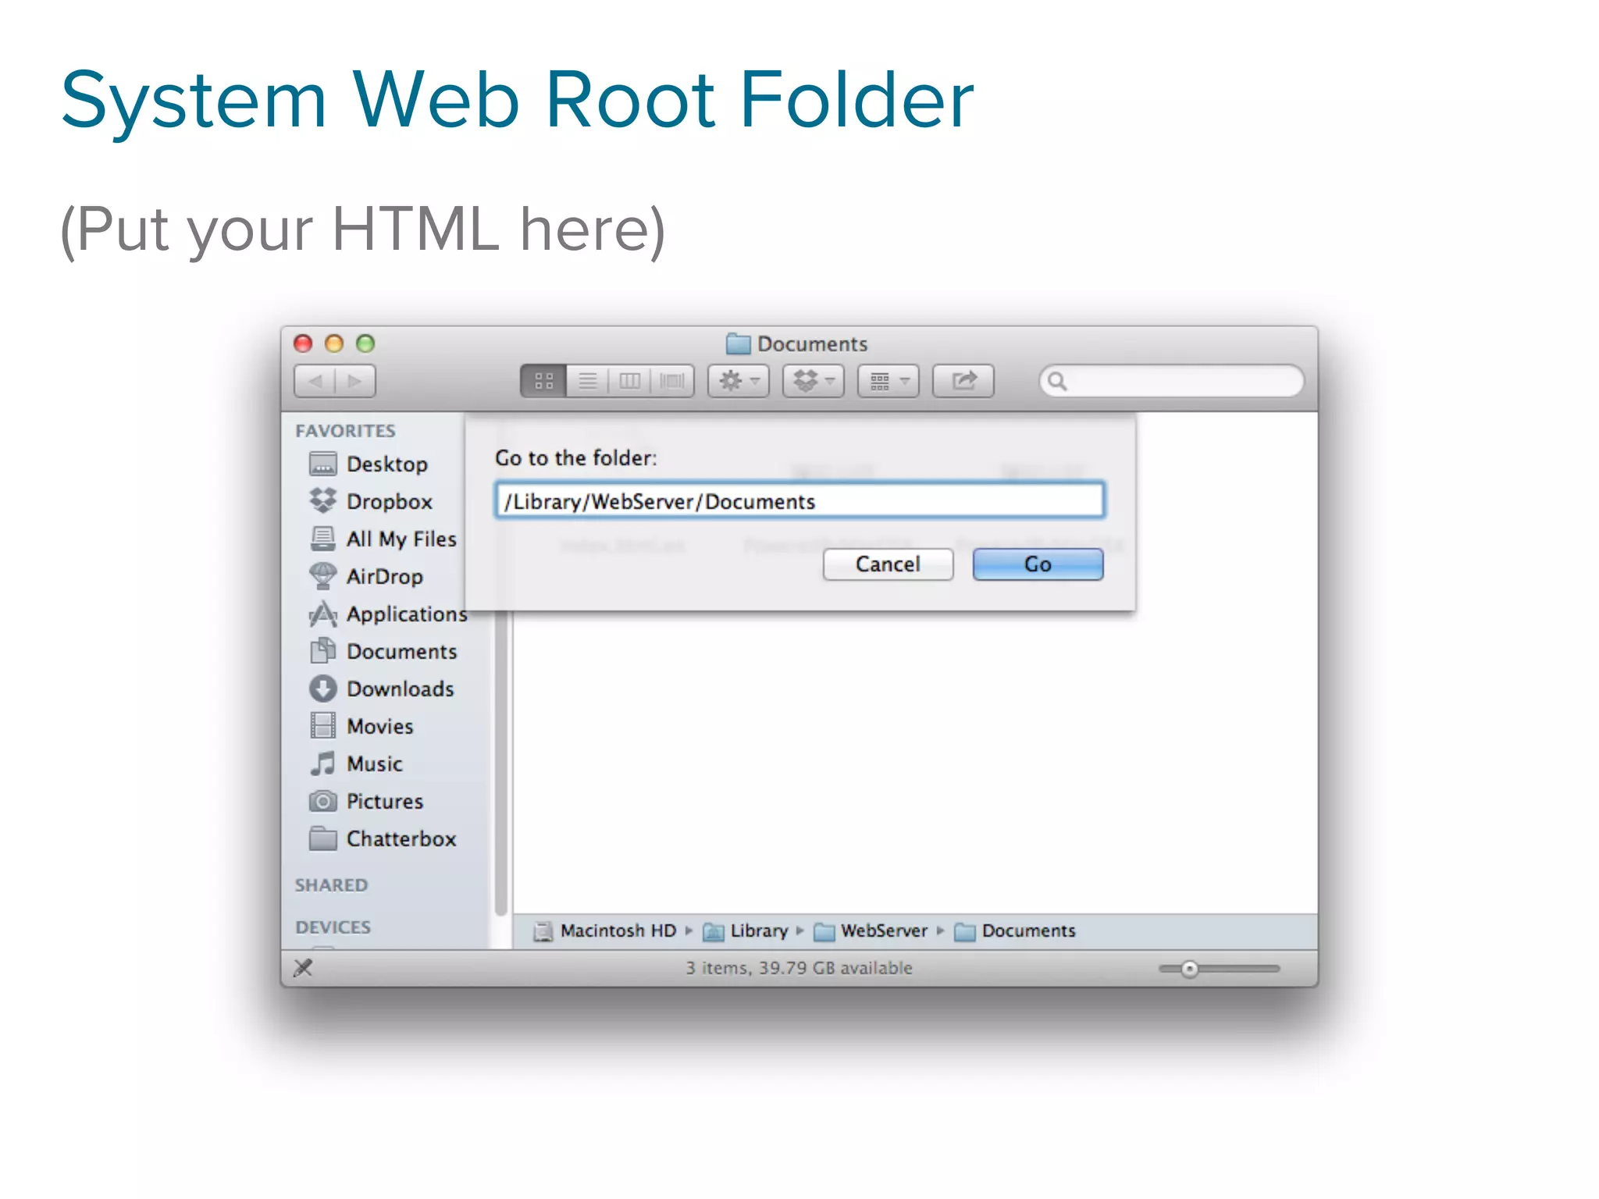Open the Dropbox toolbar menu
This screenshot has height=1199, width=1599.
[814, 381]
